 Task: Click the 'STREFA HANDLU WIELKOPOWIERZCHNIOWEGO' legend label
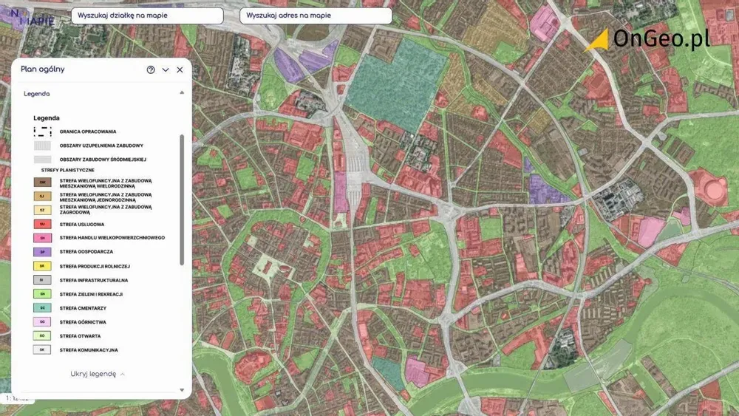point(112,238)
